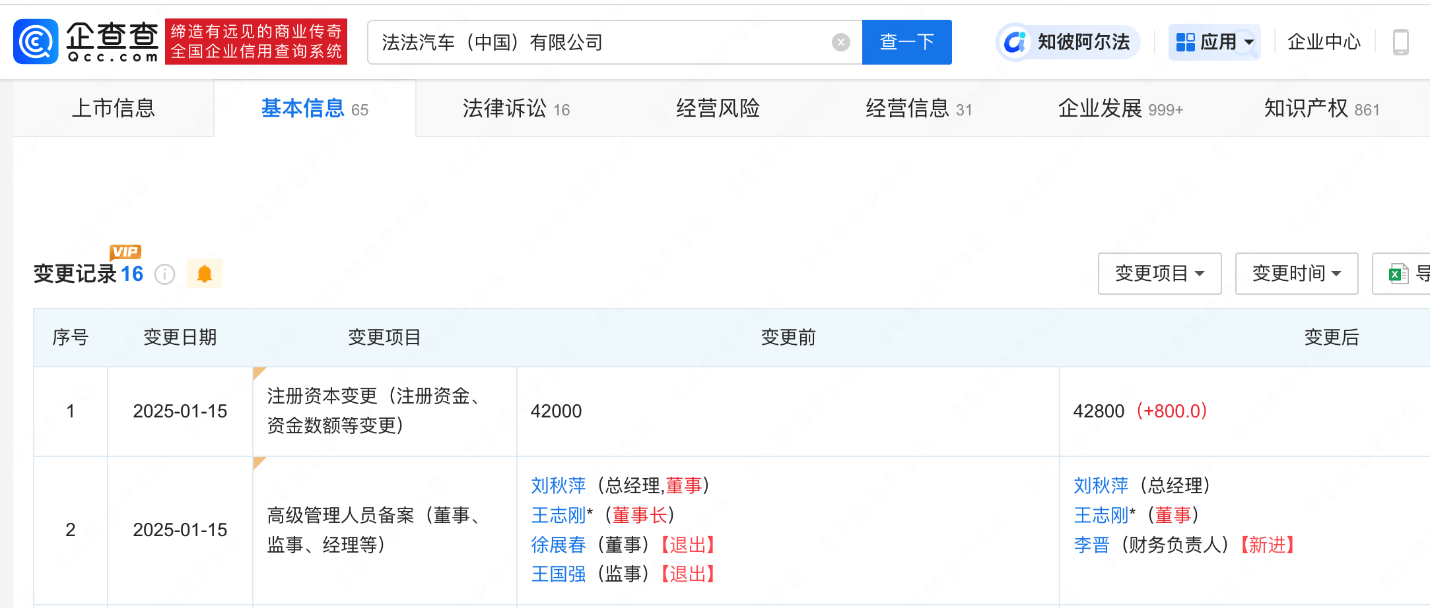Click 王志刚 link in 变更前 column

559,515
